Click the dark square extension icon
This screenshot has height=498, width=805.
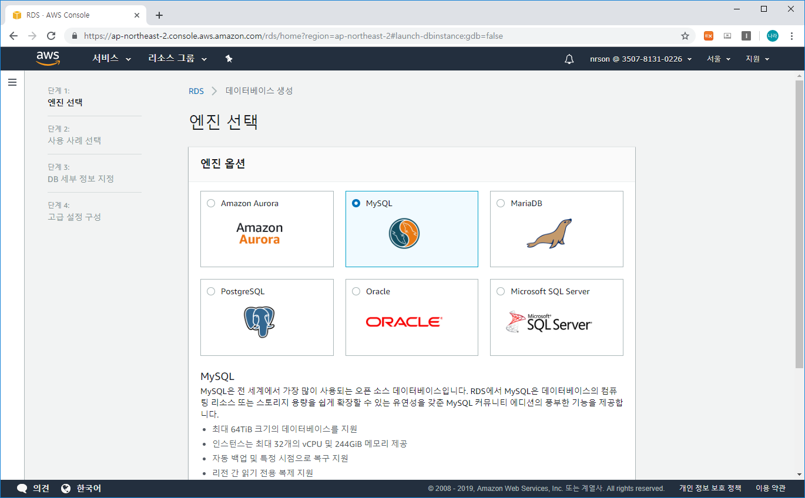coord(746,36)
